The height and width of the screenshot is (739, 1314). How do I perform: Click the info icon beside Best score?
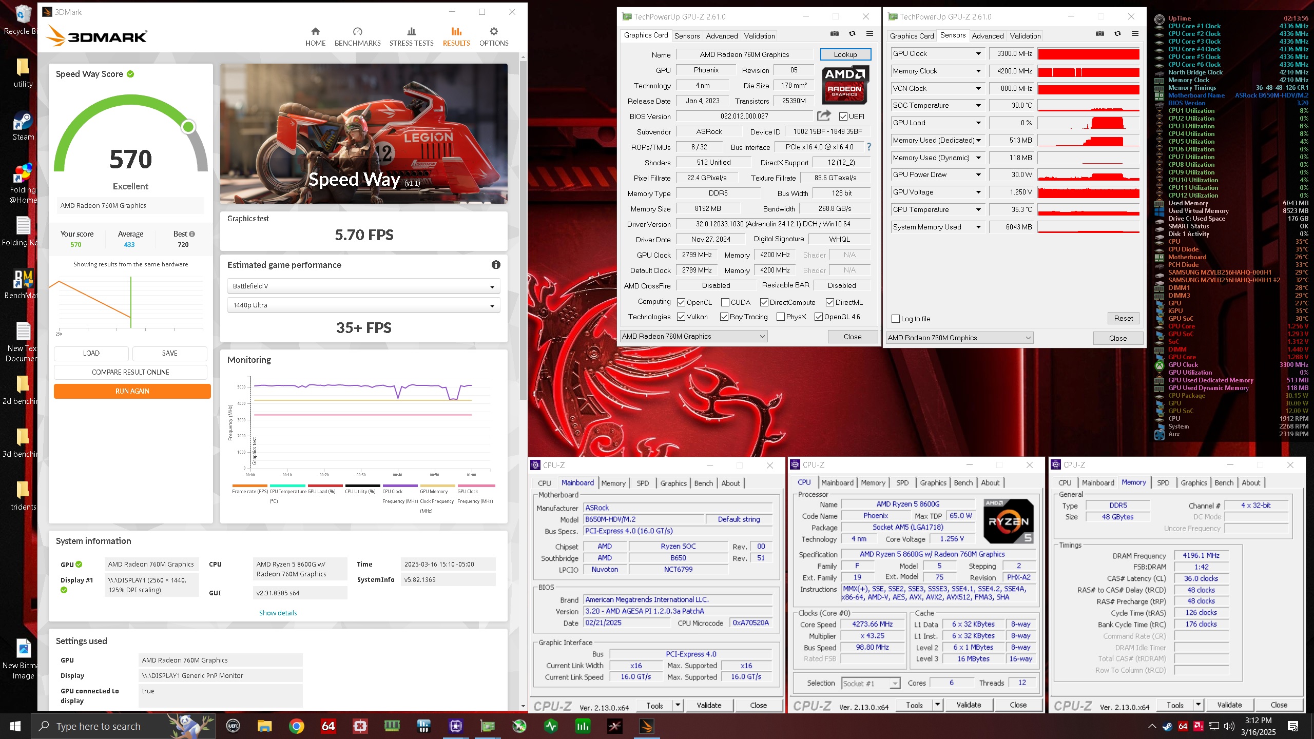tap(192, 234)
